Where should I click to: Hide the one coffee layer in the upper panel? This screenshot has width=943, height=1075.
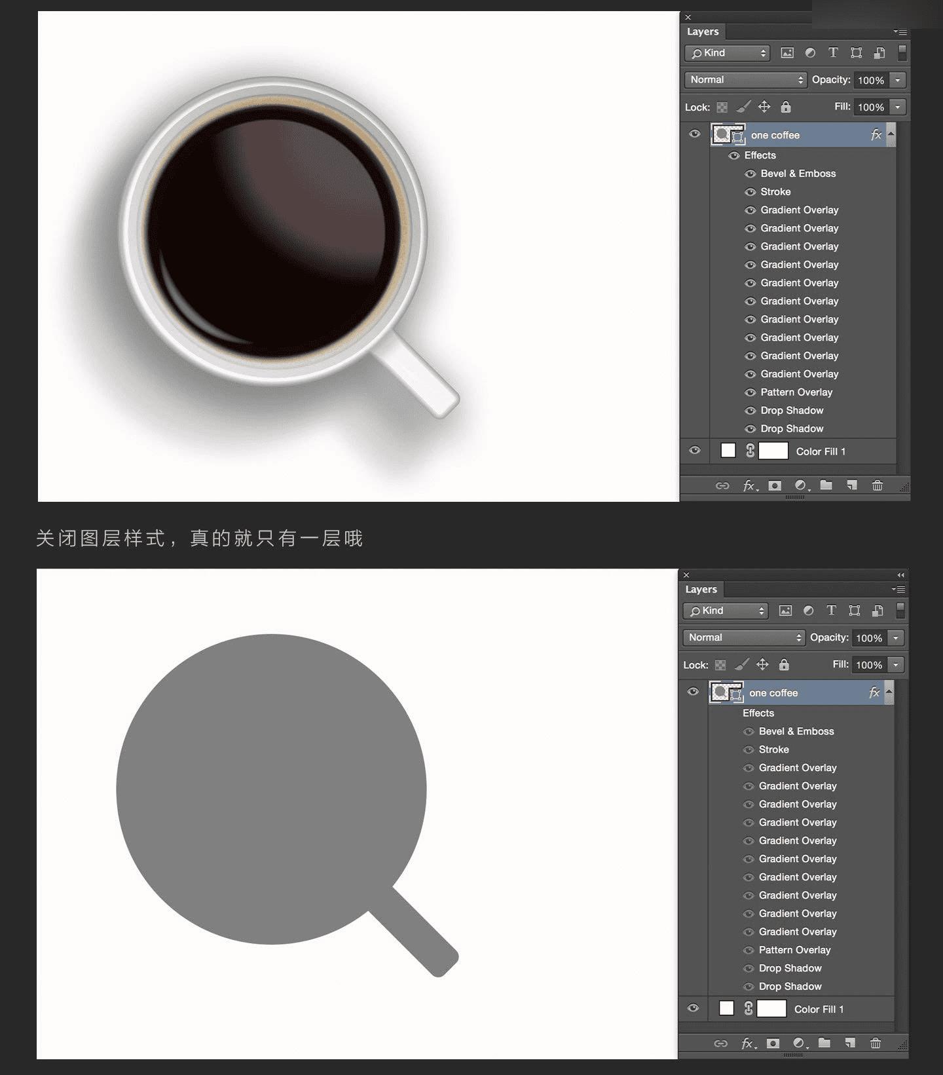click(695, 134)
